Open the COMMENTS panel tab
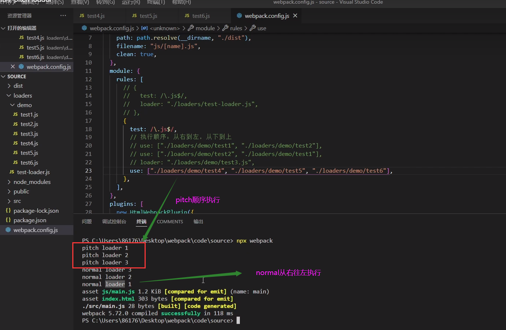 [x=170, y=221]
